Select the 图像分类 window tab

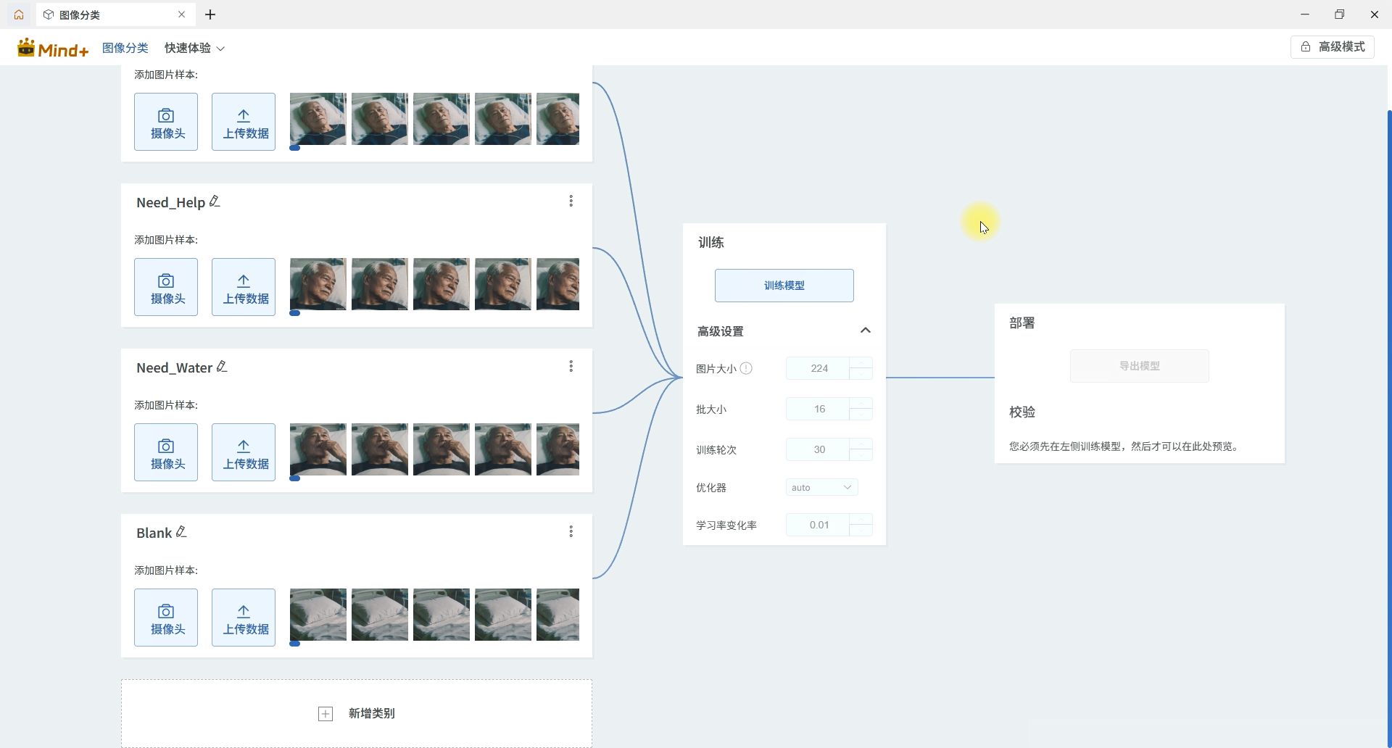coord(109,14)
